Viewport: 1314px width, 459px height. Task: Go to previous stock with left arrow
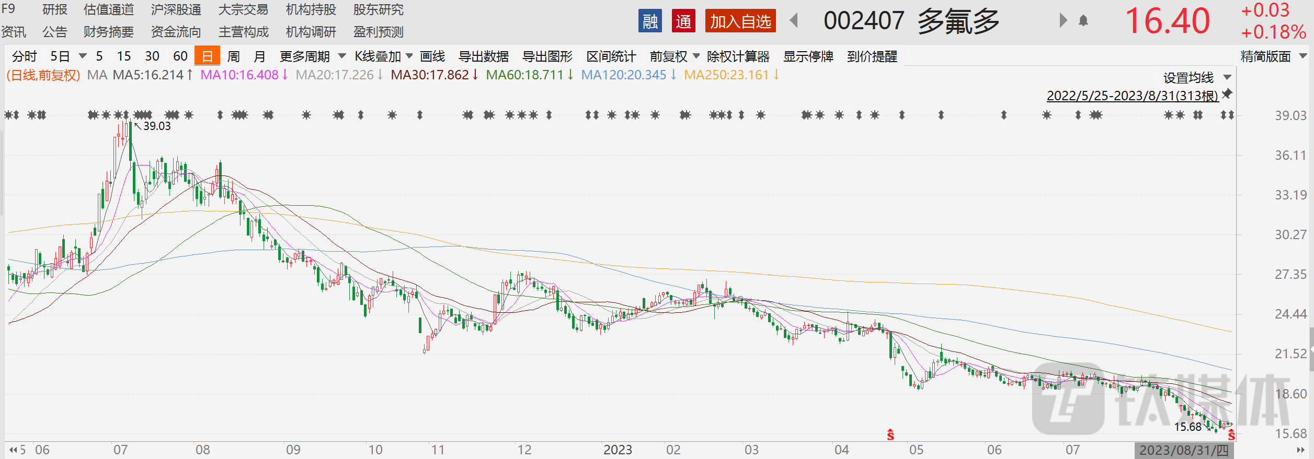[x=794, y=21]
